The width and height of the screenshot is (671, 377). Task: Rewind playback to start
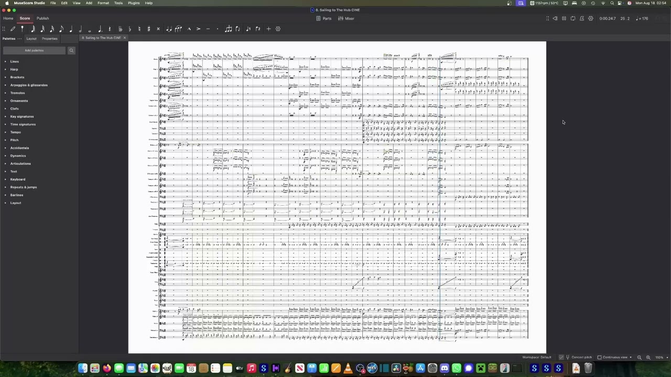pos(555,18)
